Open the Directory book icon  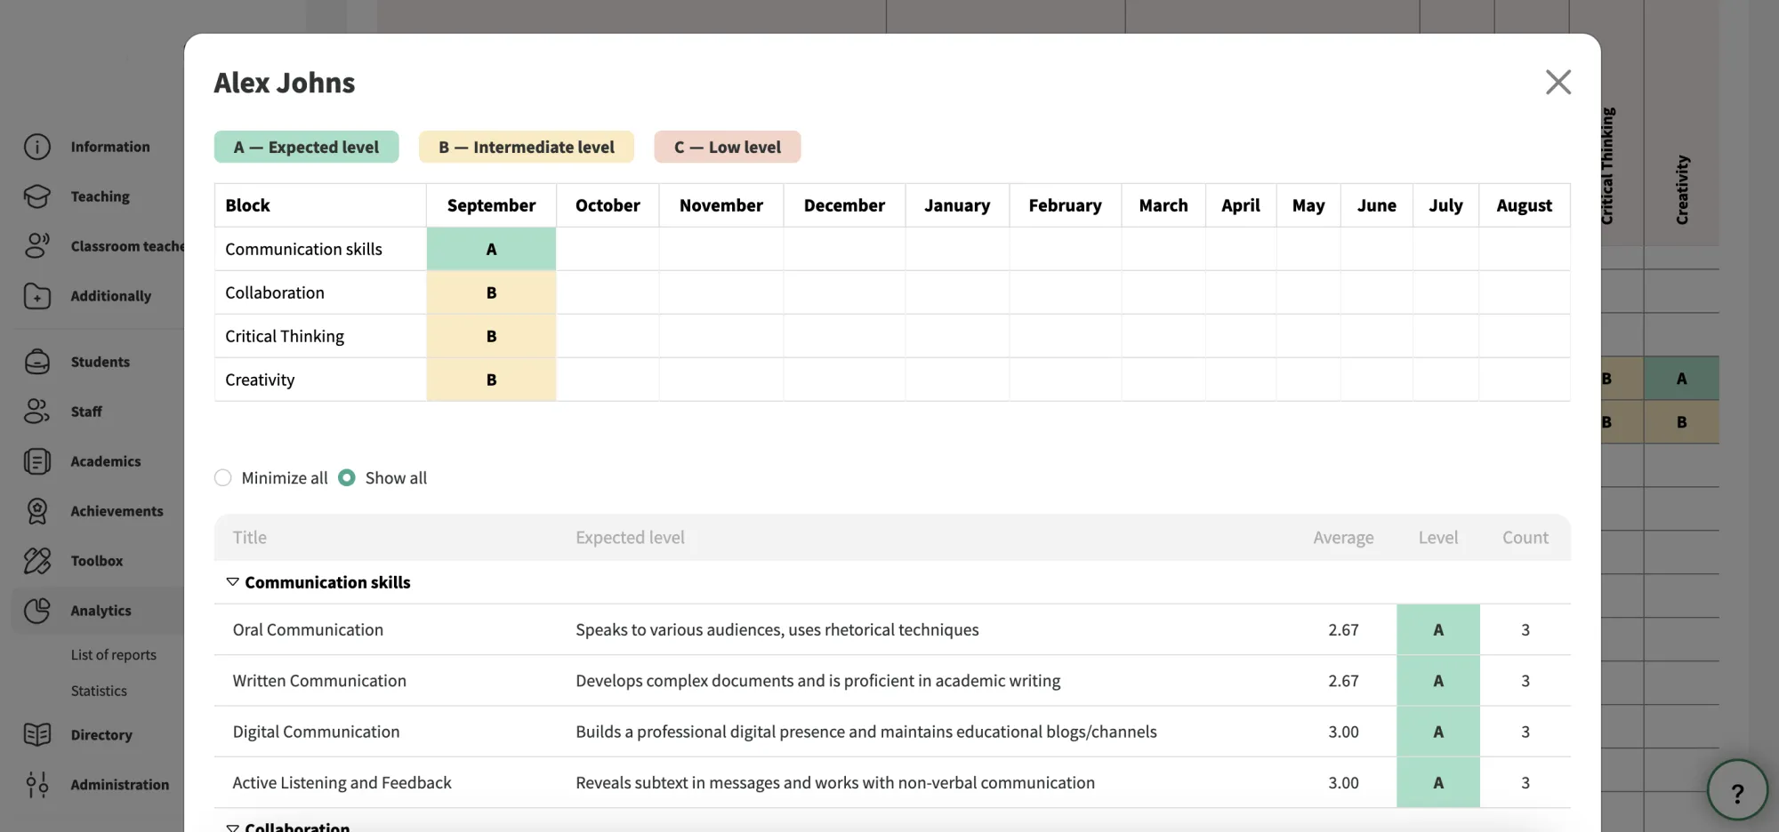pyautogui.click(x=37, y=735)
